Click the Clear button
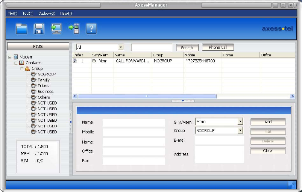302x192 pixels. [x=268, y=151]
